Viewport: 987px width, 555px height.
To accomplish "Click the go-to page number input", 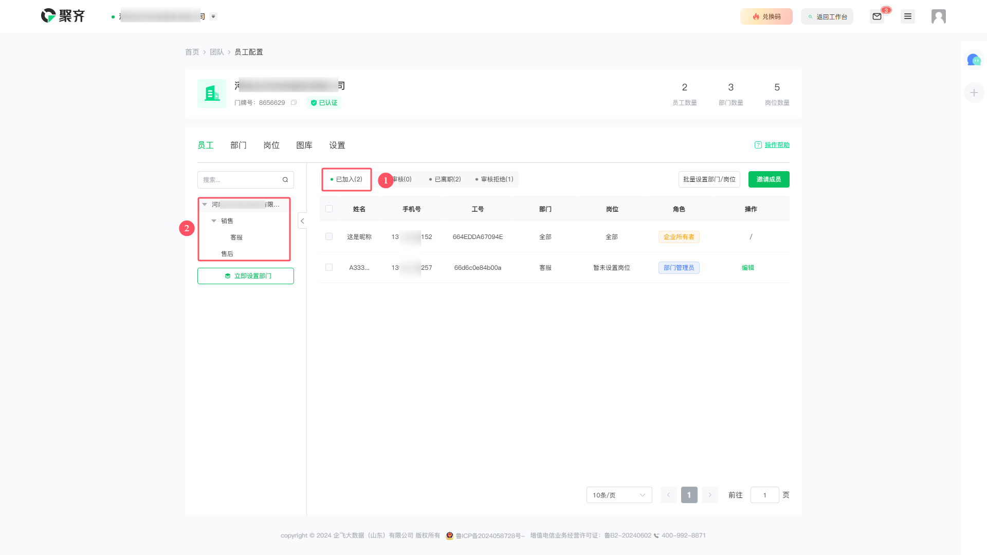I will [764, 495].
